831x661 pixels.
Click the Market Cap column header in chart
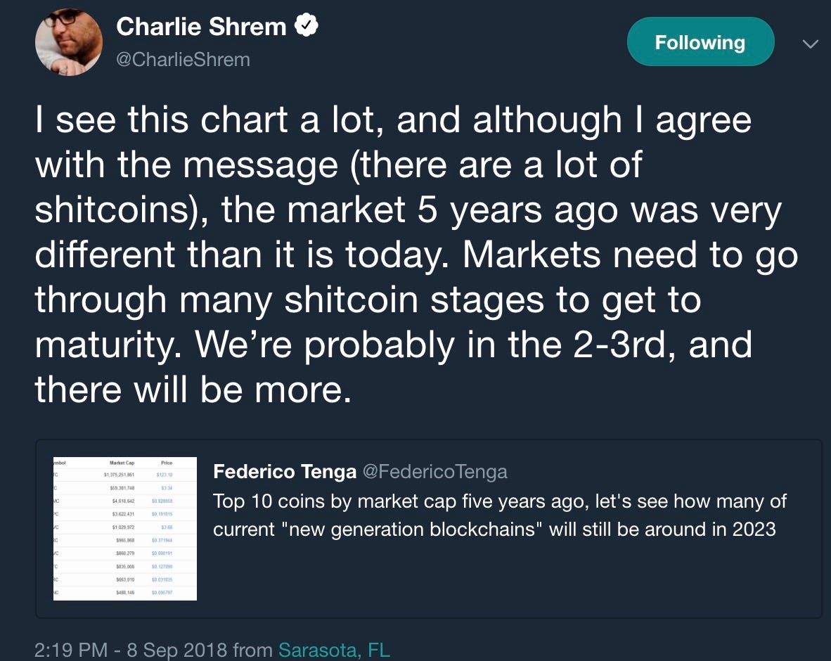122,463
